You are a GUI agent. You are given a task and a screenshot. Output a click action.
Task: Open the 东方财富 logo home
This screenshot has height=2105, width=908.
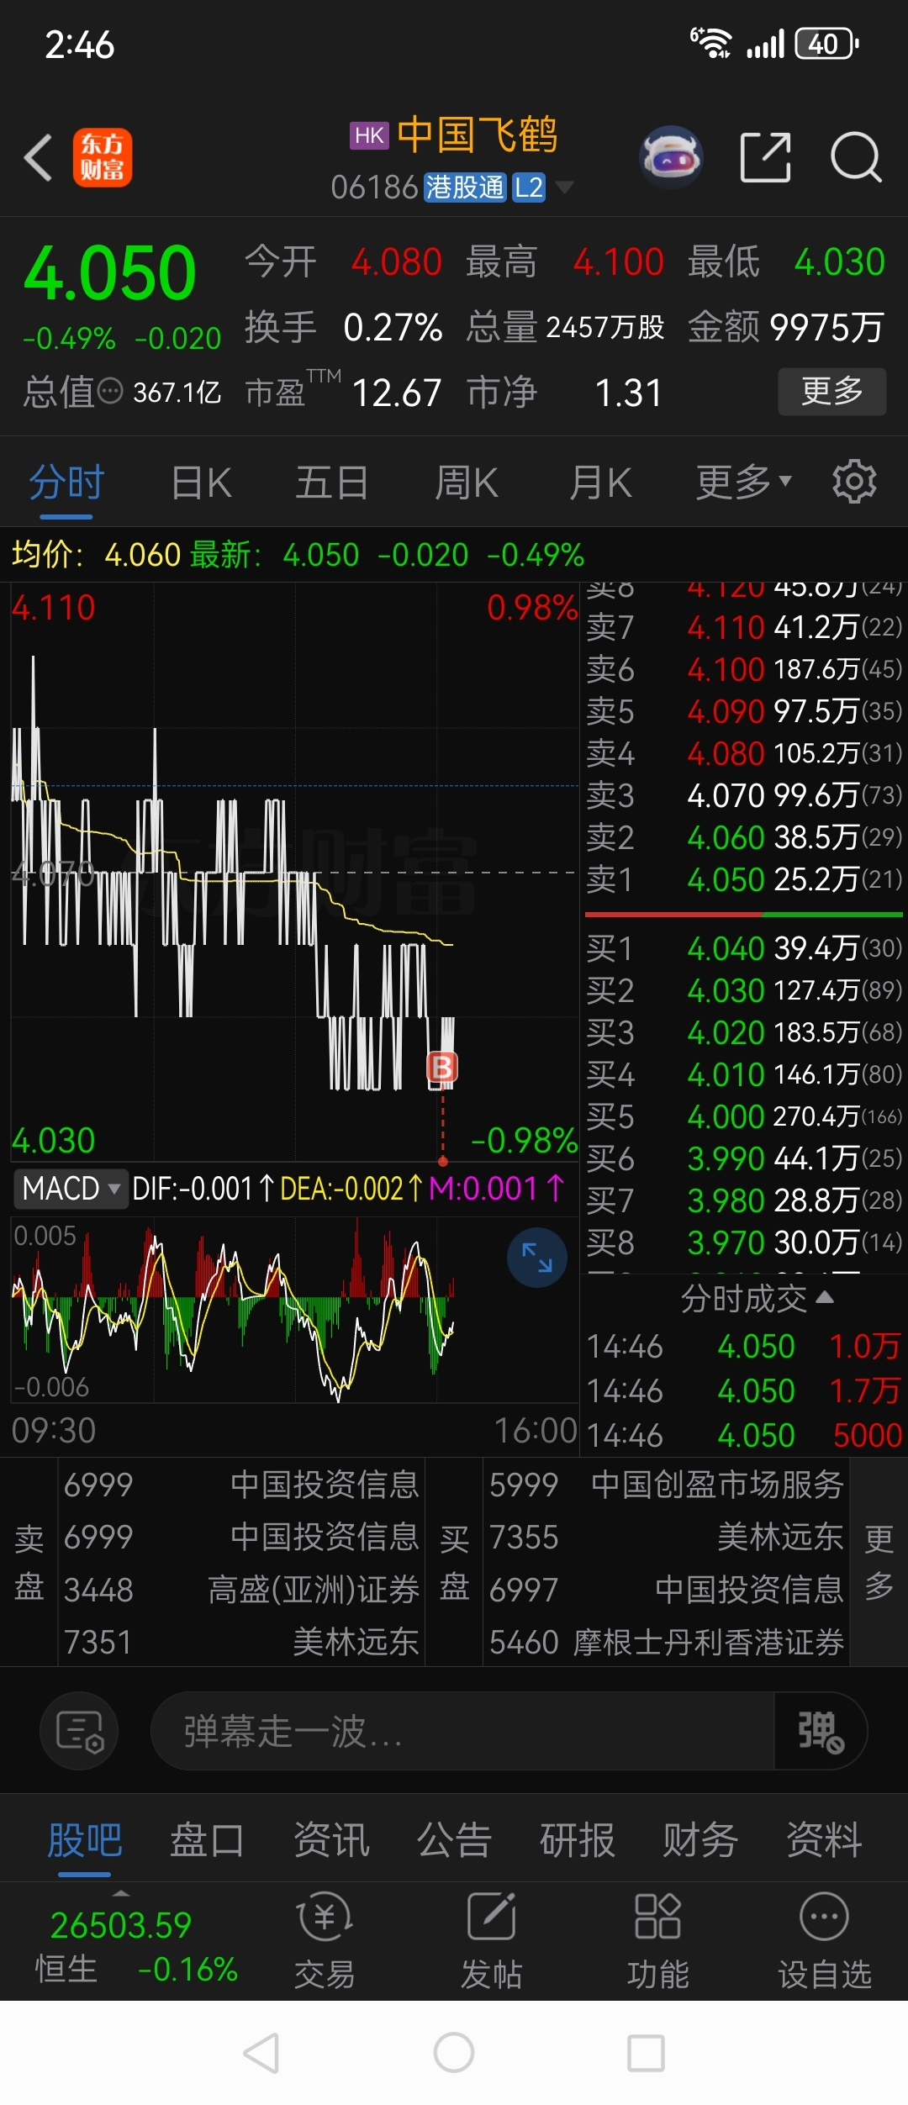(103, 157)
